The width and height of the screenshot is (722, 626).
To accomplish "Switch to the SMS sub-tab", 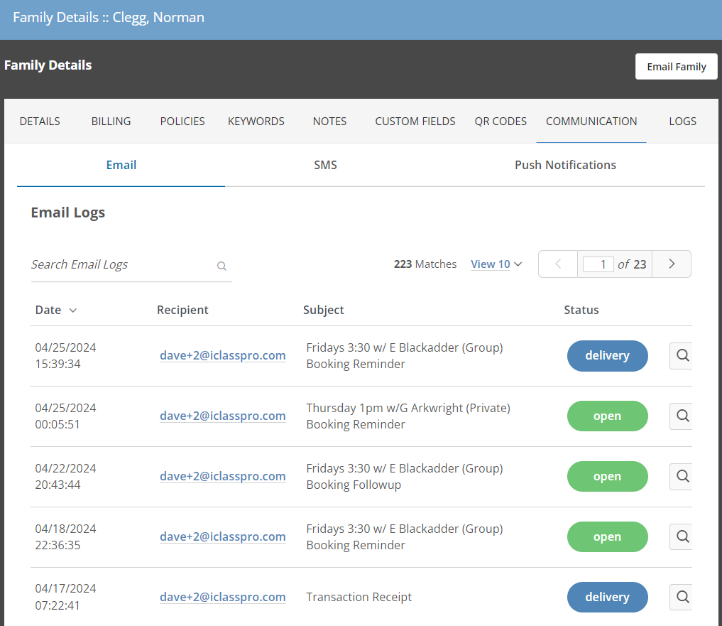I will coord(326,165).
